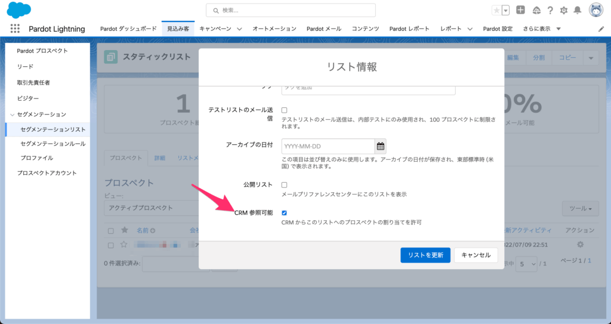Select the prospect row checkbox
Screen dimensions: 611x324
110,245
